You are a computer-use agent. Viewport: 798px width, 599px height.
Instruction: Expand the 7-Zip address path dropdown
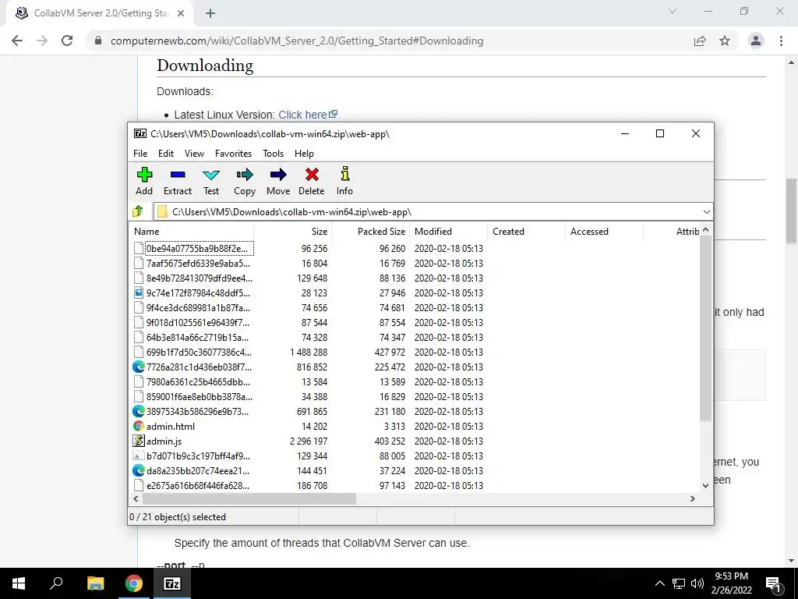click(706, 212)
